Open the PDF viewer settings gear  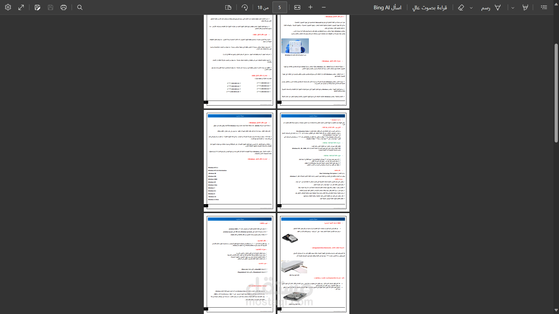(x=8, y=7)
